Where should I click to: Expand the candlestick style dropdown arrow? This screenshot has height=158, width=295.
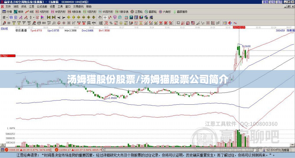tap(34, 18)
